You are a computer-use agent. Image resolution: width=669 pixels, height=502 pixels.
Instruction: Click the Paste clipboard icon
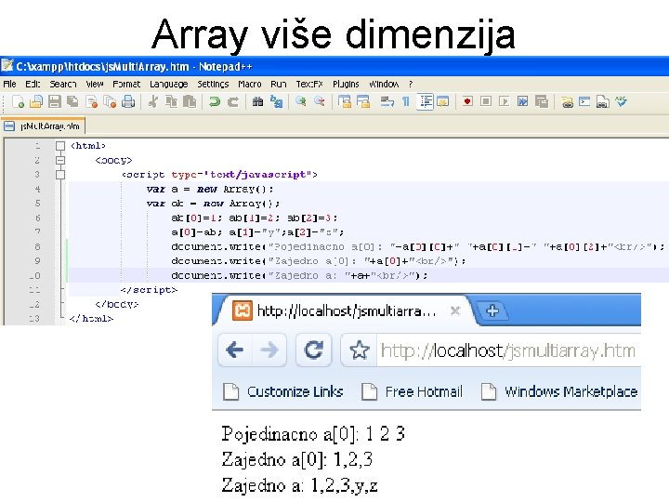click(190, 101)
